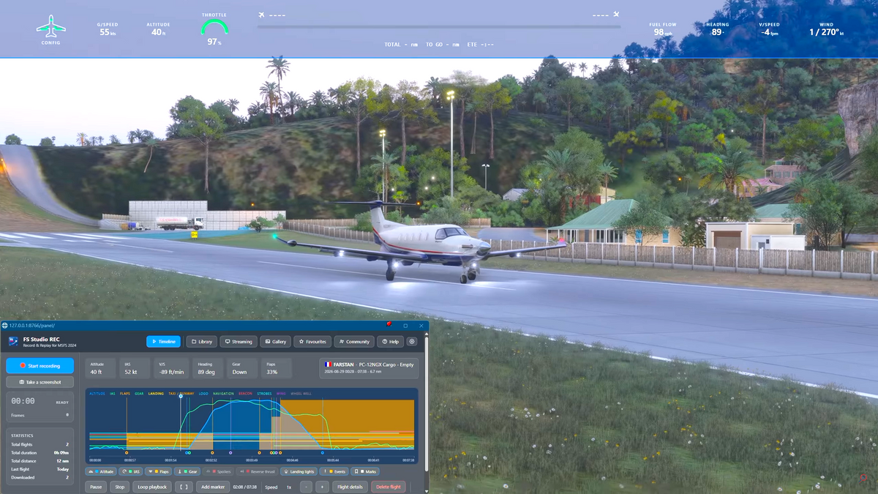
Task: Toggle the Flaps graph layer
Action: coord(158,471)
